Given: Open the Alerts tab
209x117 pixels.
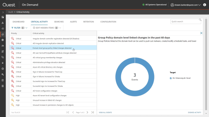Looking at the screenshot, I should pyautogui.click(x=73, y=22).
